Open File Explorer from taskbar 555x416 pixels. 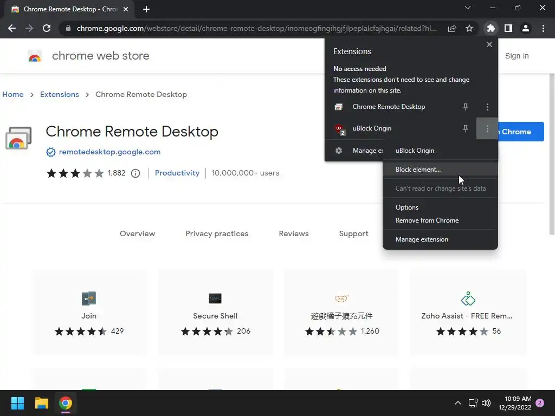41,403
